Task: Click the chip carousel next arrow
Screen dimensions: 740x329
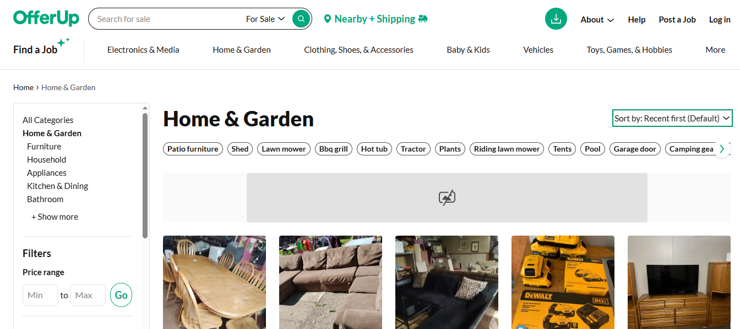Action: (722, 149)
